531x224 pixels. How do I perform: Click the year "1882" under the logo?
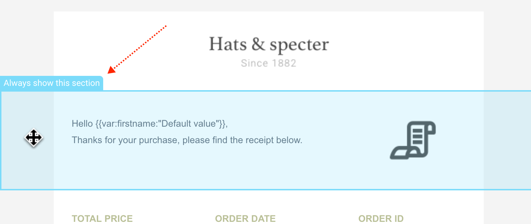click(283, 63)
